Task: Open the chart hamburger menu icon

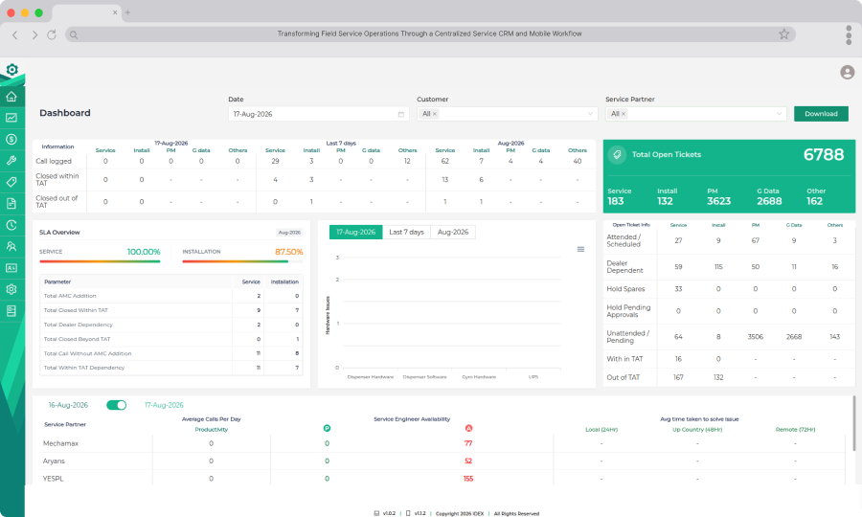Action: 580,250
